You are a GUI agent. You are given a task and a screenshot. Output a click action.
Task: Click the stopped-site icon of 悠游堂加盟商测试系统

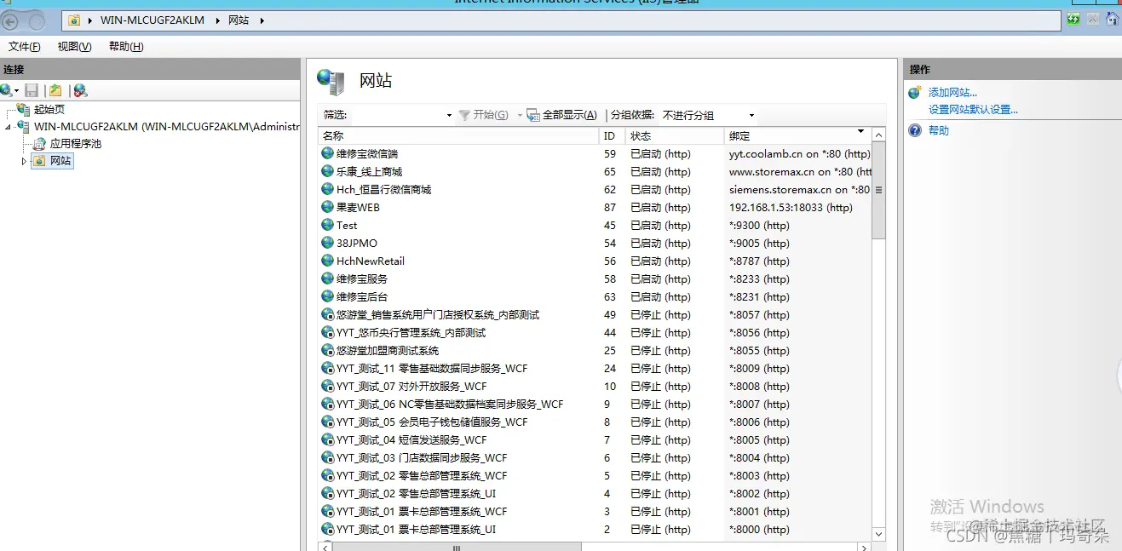(327, 350)
